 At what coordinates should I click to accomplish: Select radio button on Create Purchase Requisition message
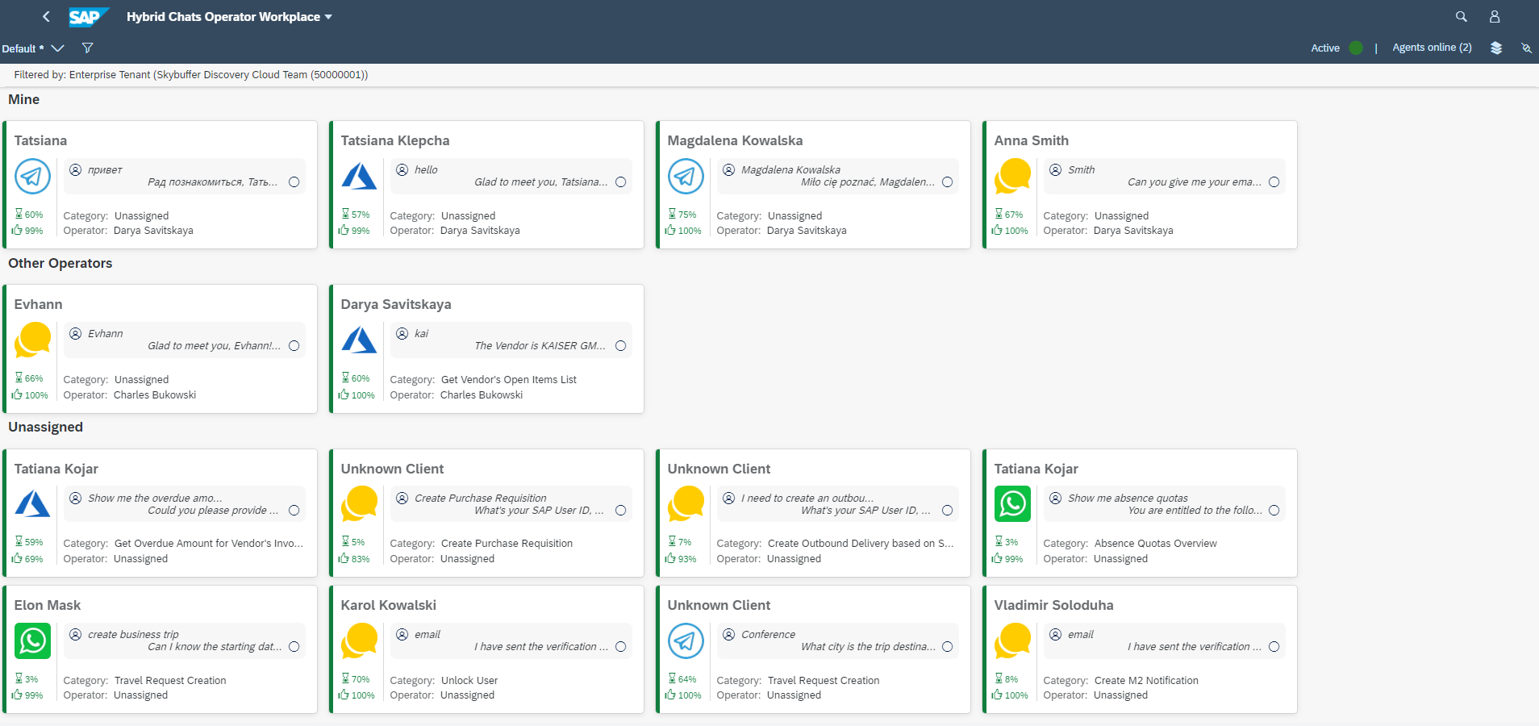(x=621, y=511)
